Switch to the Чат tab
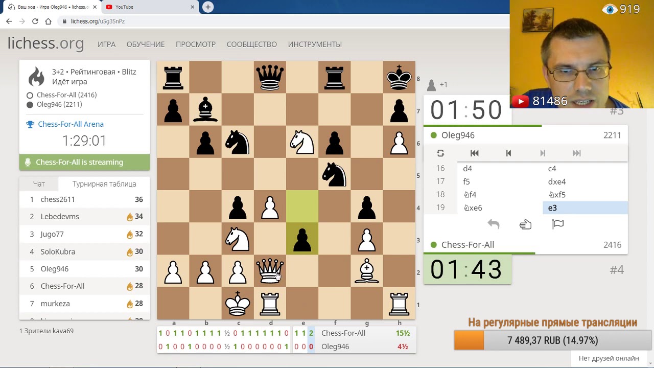Viewport: 654px width, 368px height. (x=39, y=183)
